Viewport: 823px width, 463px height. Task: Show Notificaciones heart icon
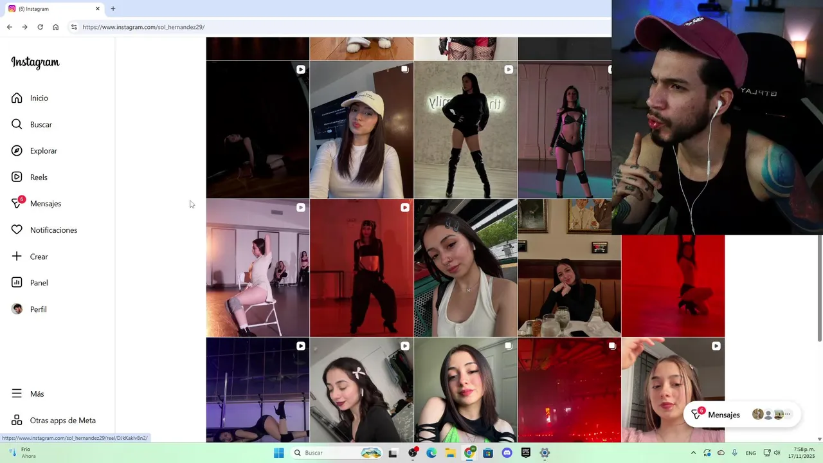[x=17, y=230]
